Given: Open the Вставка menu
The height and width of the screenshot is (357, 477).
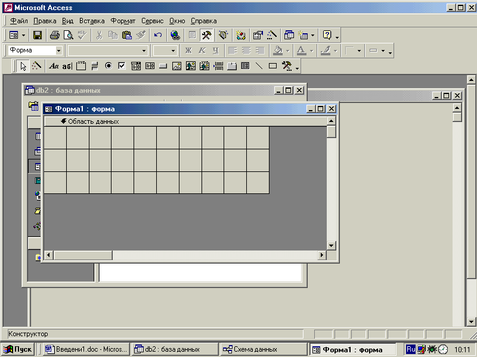Looking at the screenshot, I should coord(92,21).
